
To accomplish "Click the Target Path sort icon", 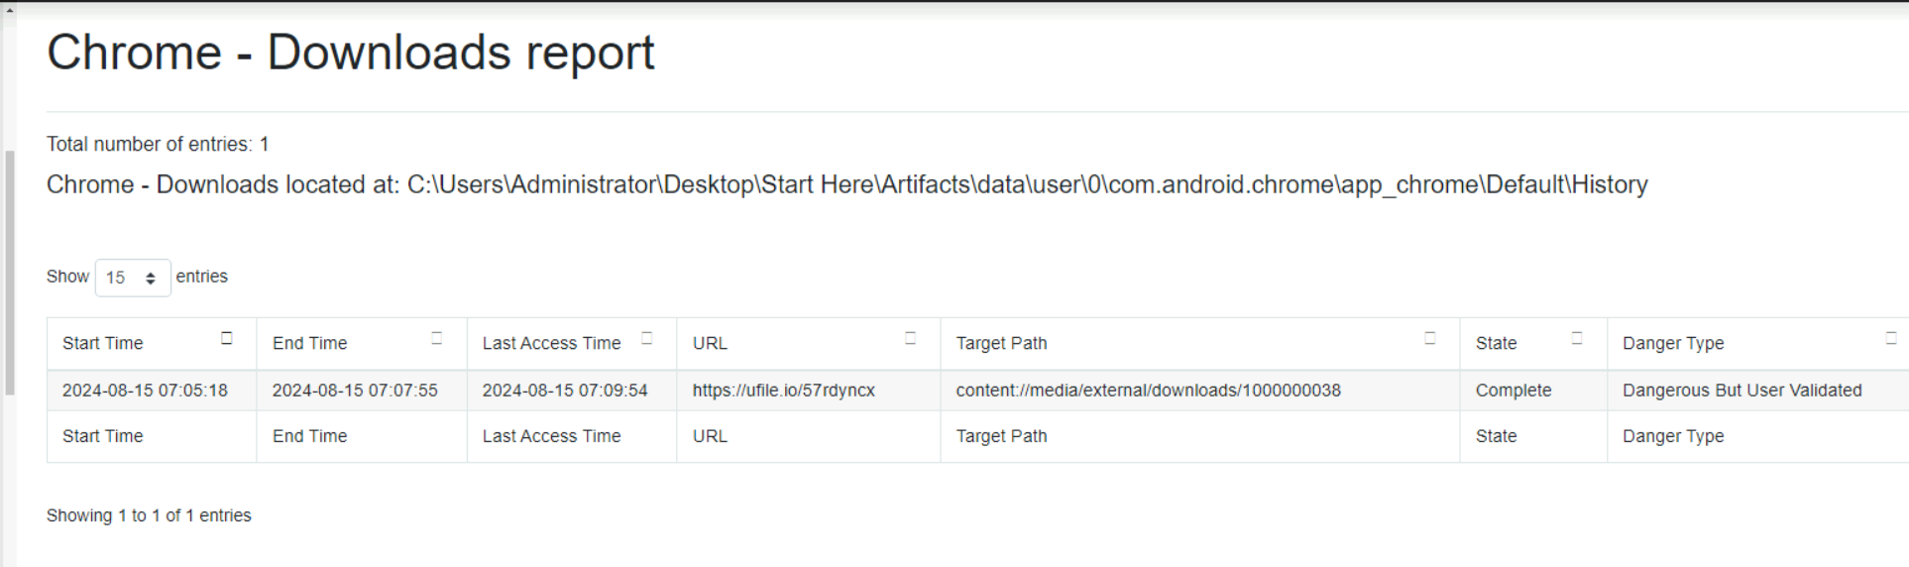I will 1430,339.
